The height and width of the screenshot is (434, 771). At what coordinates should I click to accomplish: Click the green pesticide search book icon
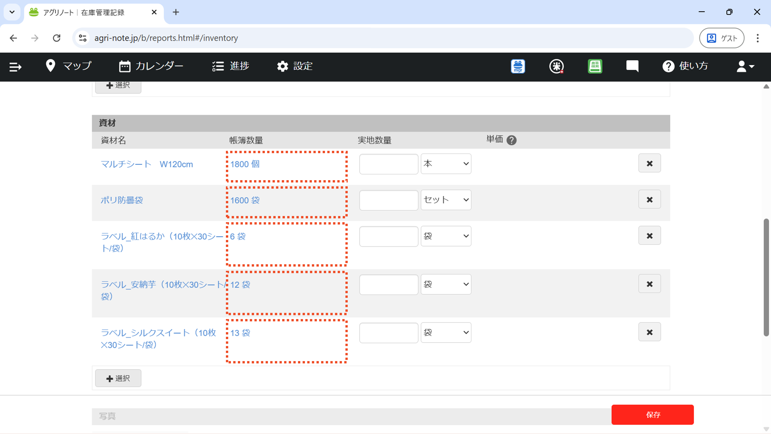595,66
